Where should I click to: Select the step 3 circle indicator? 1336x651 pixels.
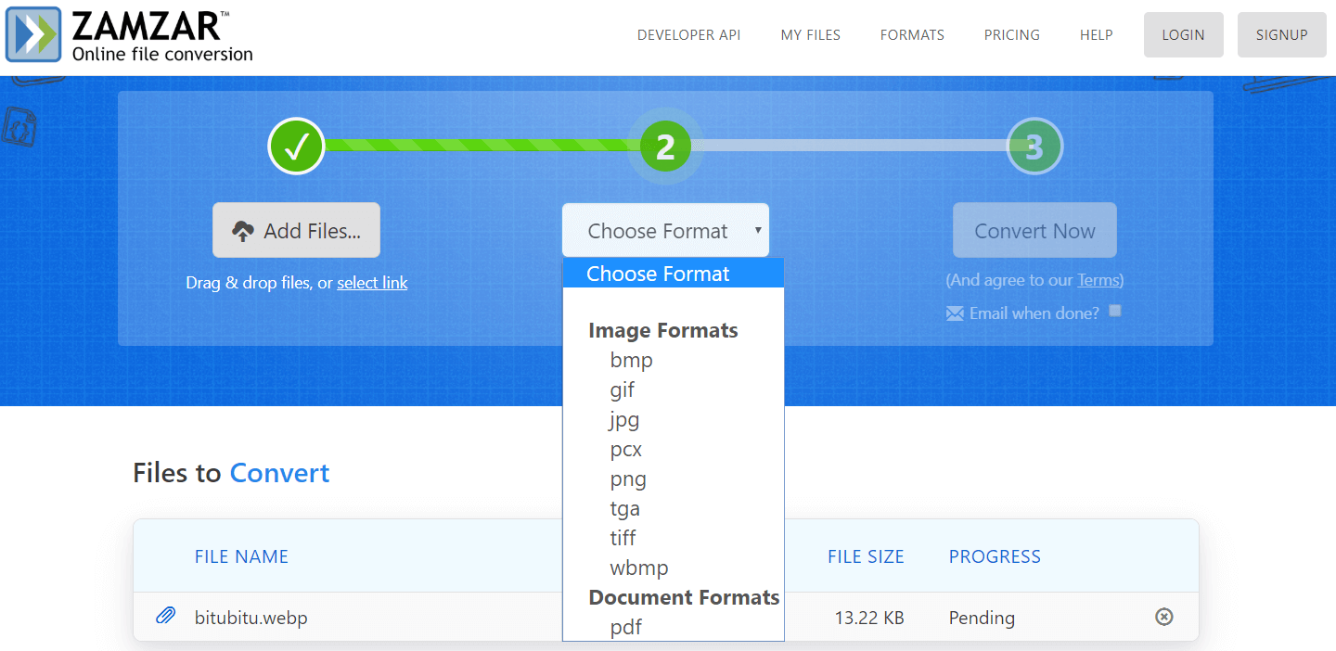click(1034, 146)
